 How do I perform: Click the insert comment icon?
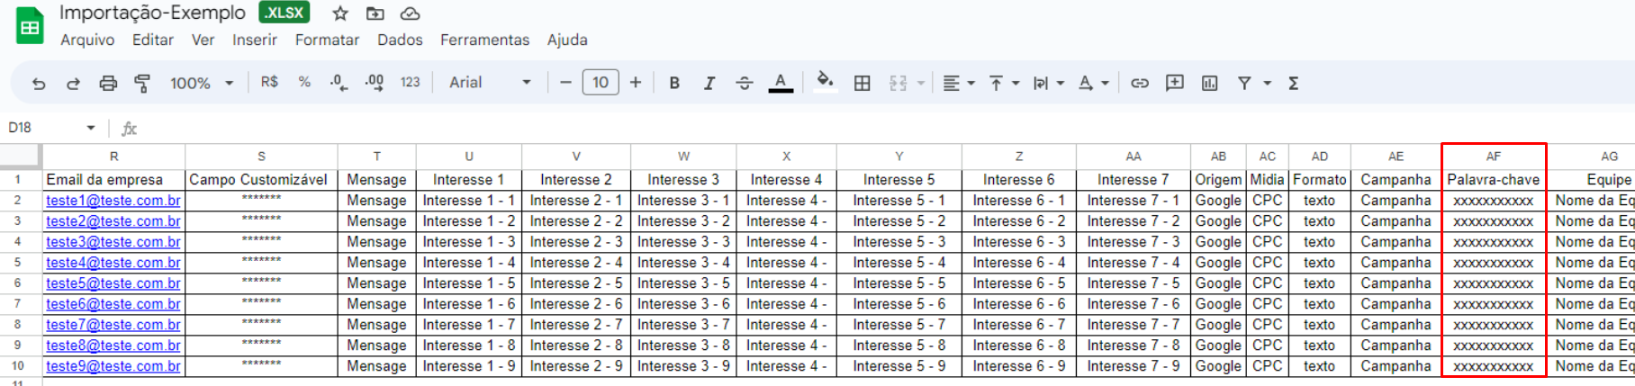(1174, 83)
